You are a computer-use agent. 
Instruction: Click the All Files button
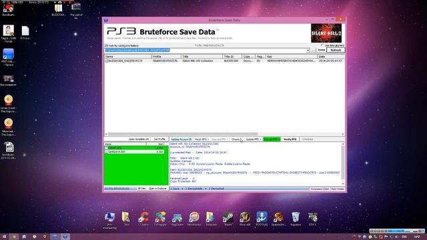coord(141,189)
